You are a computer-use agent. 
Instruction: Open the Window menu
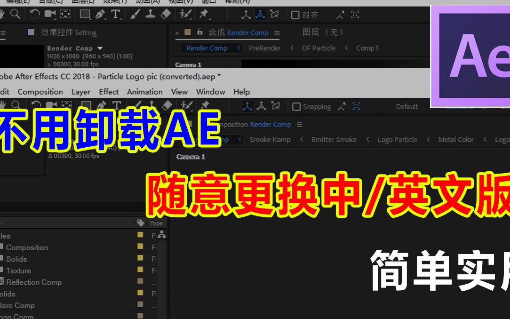pos(210,92)
